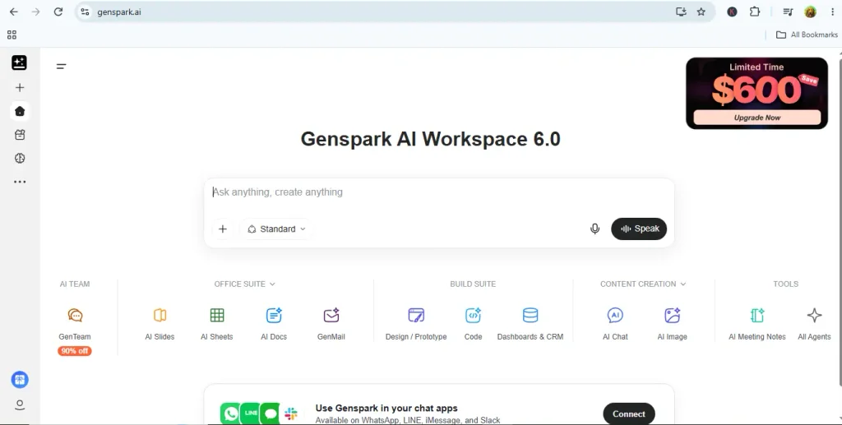
Task: Open Design / Prototype tool
Action: coord(416,324)
